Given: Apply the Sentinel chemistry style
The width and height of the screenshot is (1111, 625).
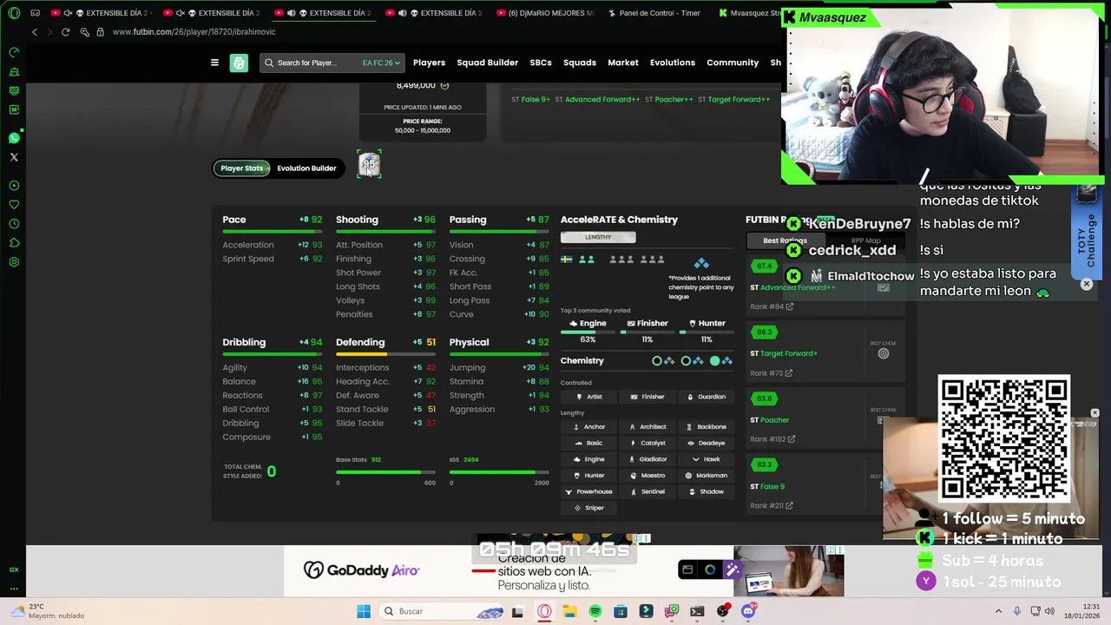Looking at the screenshot, I should pyautogui.click(x=648, y=491).
